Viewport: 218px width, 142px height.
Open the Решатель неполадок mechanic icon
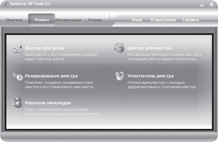17,102
